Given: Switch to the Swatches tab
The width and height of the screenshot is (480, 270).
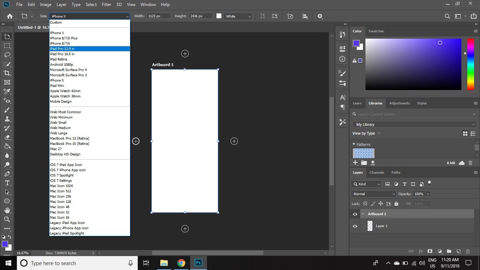Looking at the screenshot, I should point(376,31).
